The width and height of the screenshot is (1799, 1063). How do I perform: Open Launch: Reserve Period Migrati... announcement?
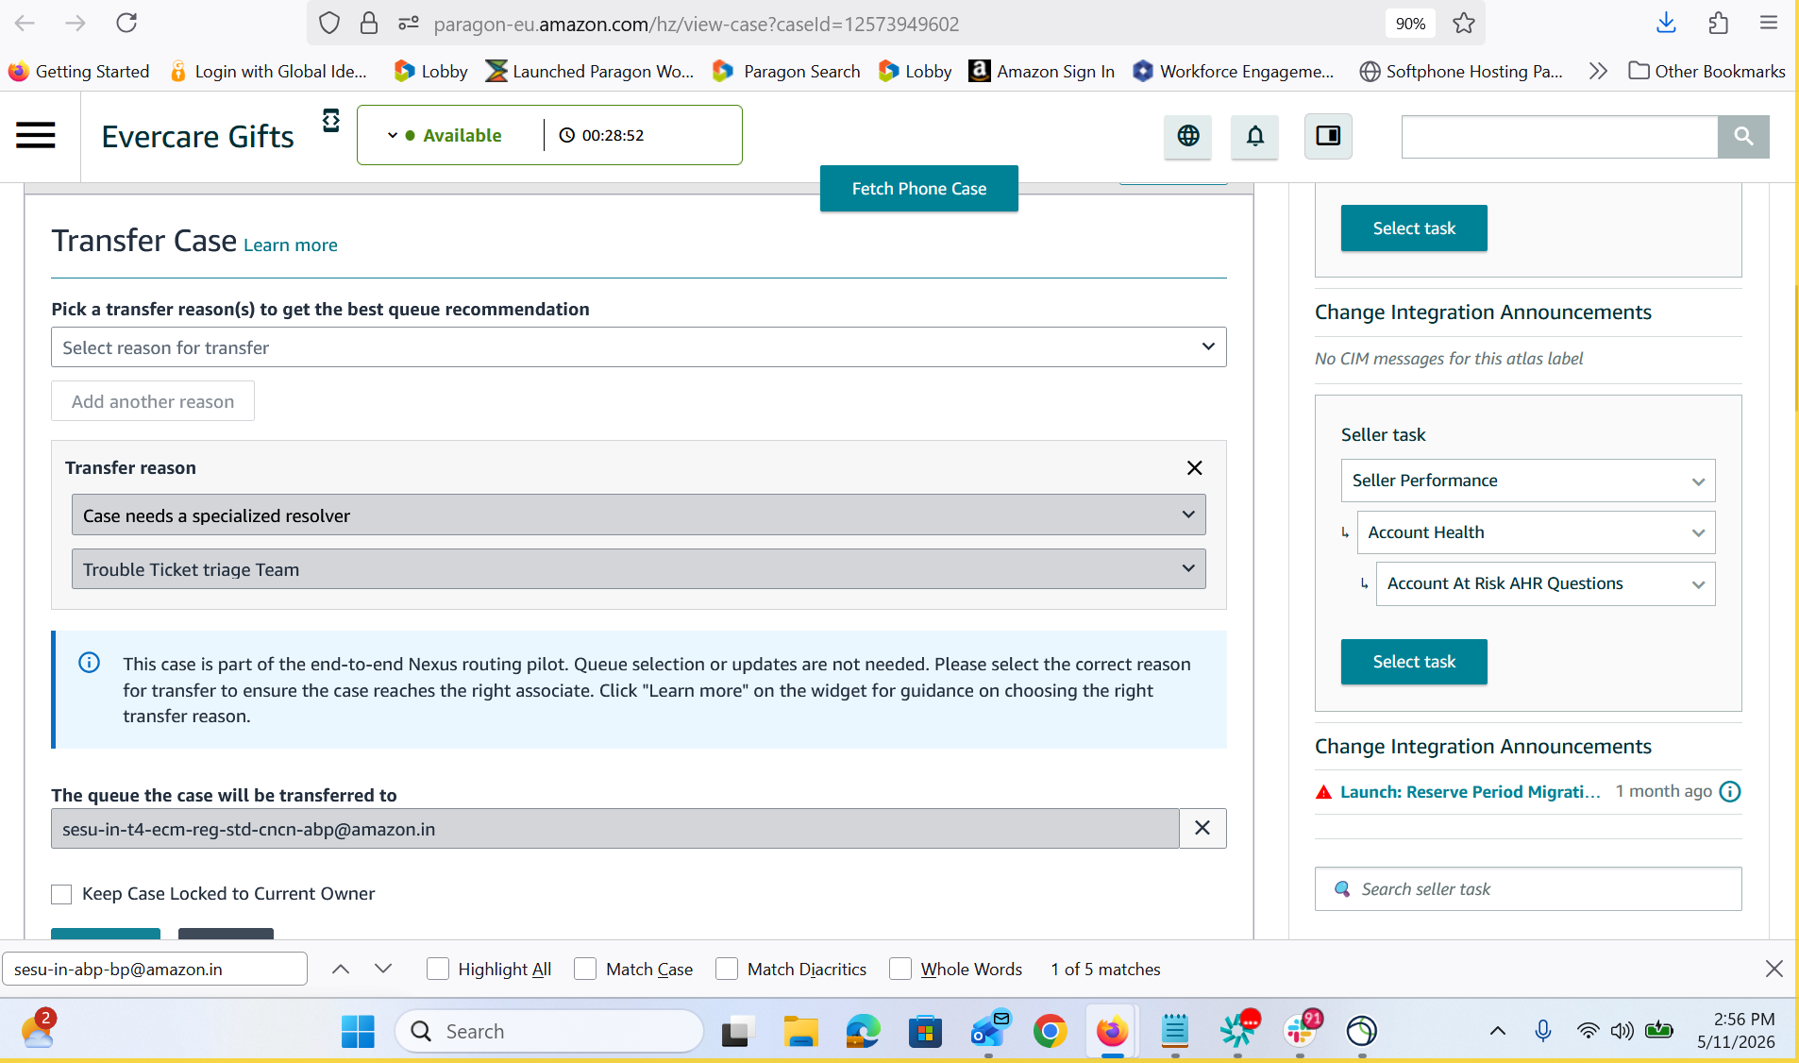(1471, 792)
